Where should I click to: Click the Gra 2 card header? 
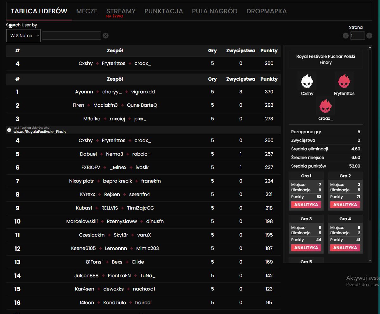[345, 176]
